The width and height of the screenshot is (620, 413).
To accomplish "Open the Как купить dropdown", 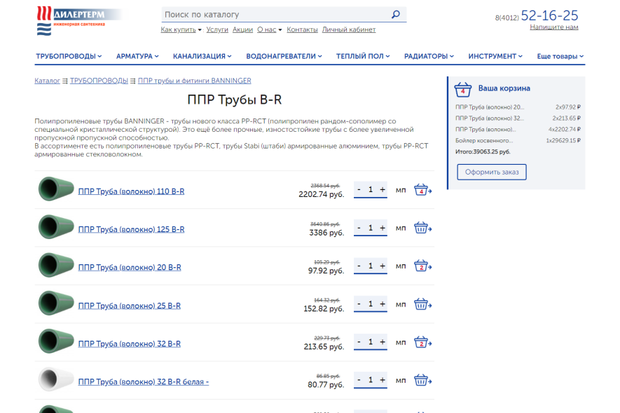I will pos(181,29).
